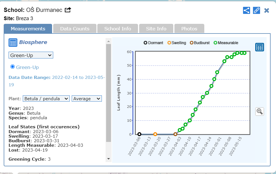Open the Green-Up protocol dropdown
This screenshot has width=276, height=174.
tap(31, 55)
